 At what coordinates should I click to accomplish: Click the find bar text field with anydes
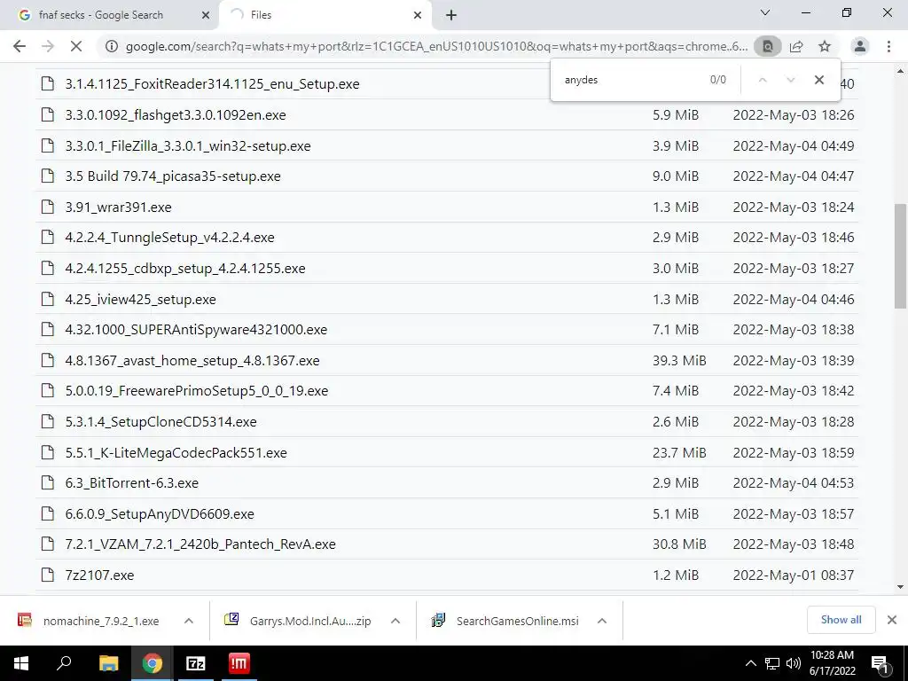point(631,80)
